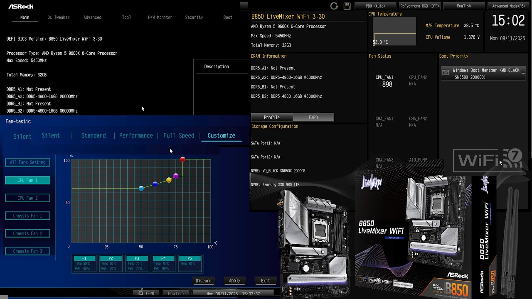Select the Performance fan profile
Viewport: 532px width, 299px height.
click(x=136, y=136)
